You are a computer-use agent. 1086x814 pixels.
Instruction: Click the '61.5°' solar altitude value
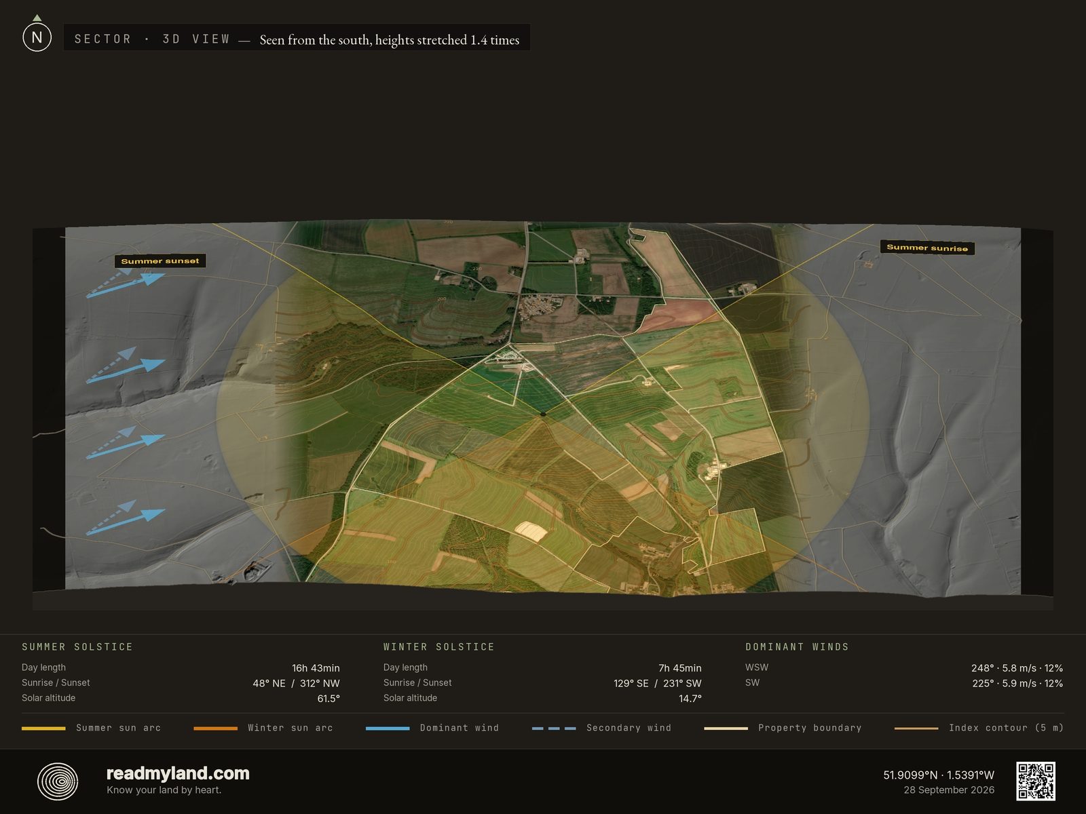(x=329, y=699)
